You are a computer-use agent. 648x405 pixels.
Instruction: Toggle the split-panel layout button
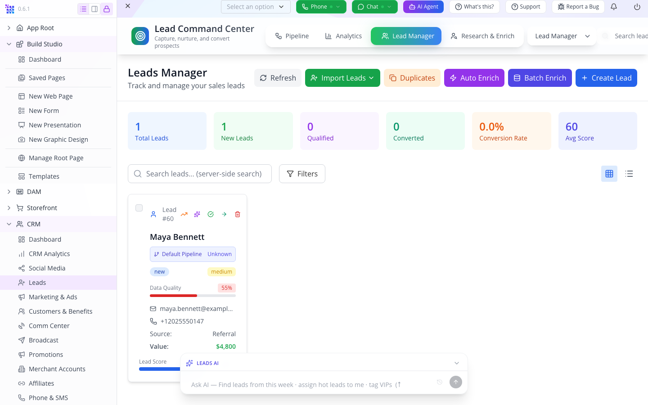[94, 9]
